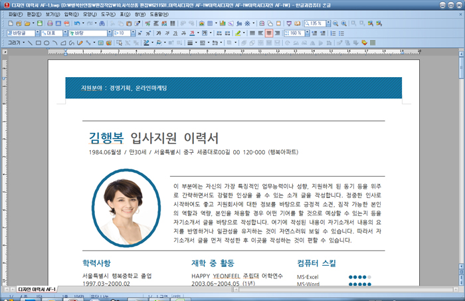Open the formula (fx) editor icon
Viewport: 465px width, 301px height.
(x=239, y=23)
